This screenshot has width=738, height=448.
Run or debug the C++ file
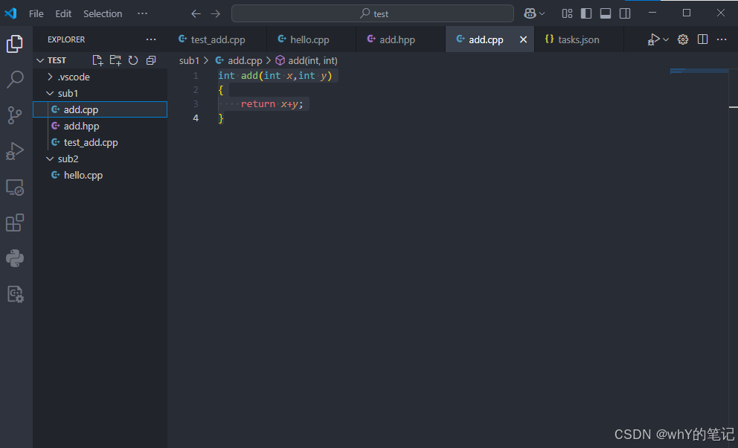click(x=653, y=39)
